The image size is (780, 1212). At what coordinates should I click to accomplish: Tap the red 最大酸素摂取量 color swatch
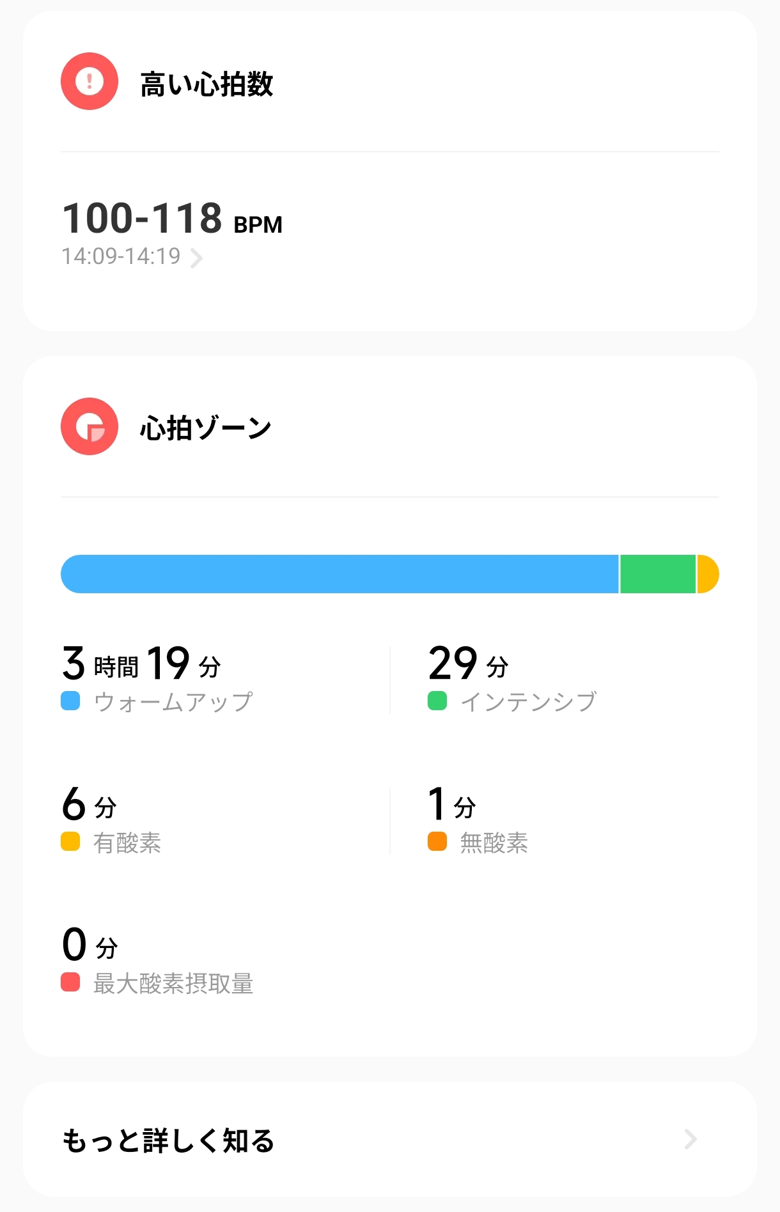70,982
